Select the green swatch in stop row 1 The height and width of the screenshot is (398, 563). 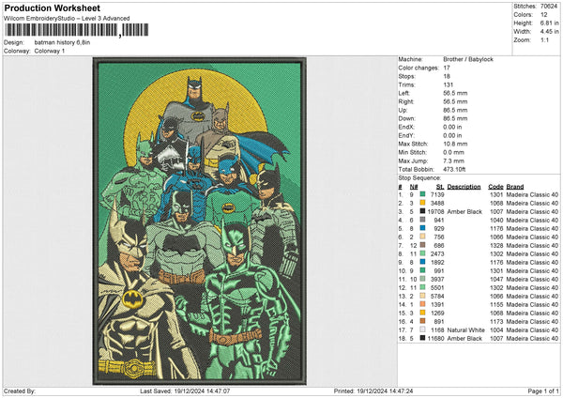click(x=422, y=194)
